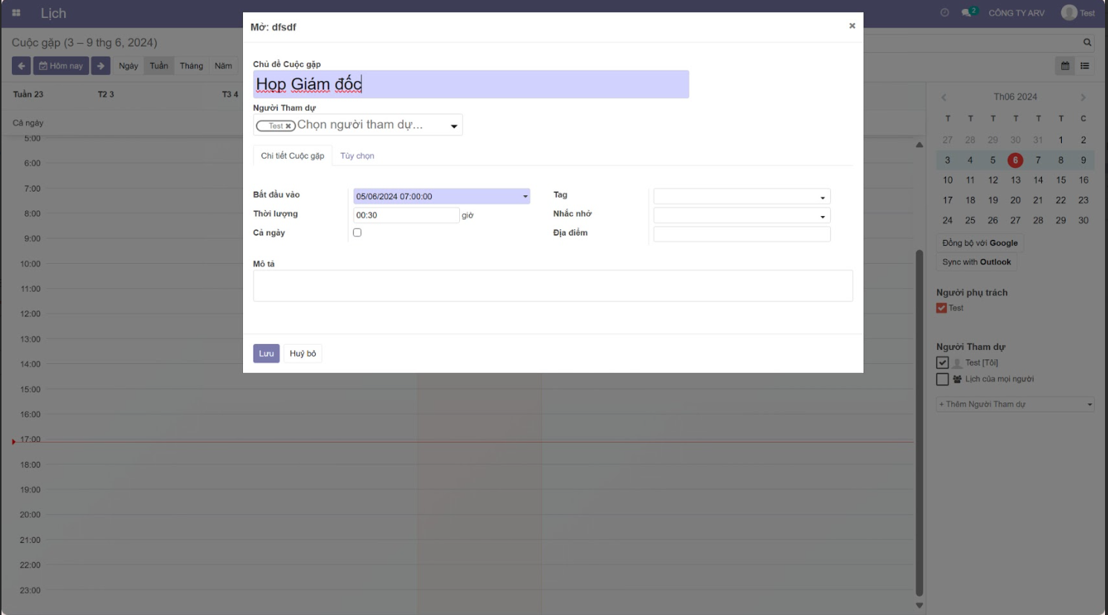1108x615 pixels.
Task: Switch to list view icon
Action: [x=1085, y=66]
